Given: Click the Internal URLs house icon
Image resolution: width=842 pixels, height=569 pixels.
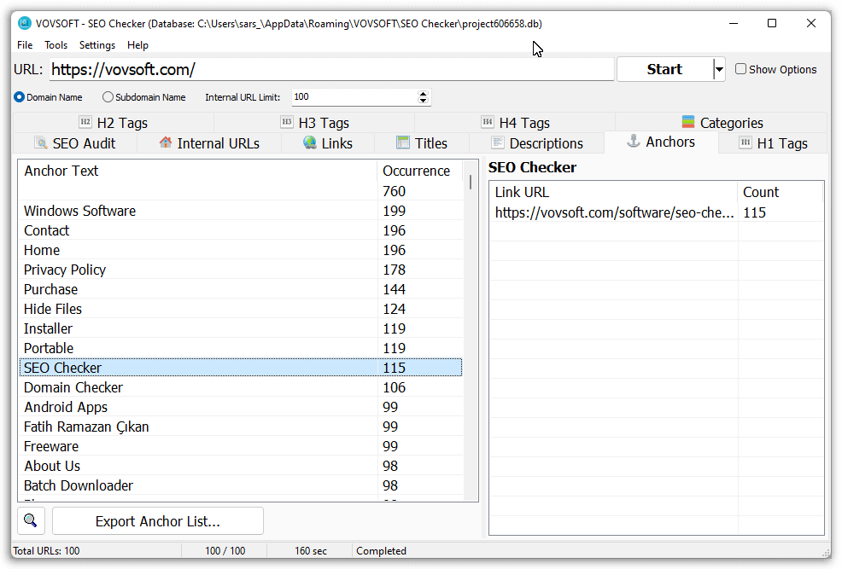Looking at the screenshot, I should tap(166, 142).
